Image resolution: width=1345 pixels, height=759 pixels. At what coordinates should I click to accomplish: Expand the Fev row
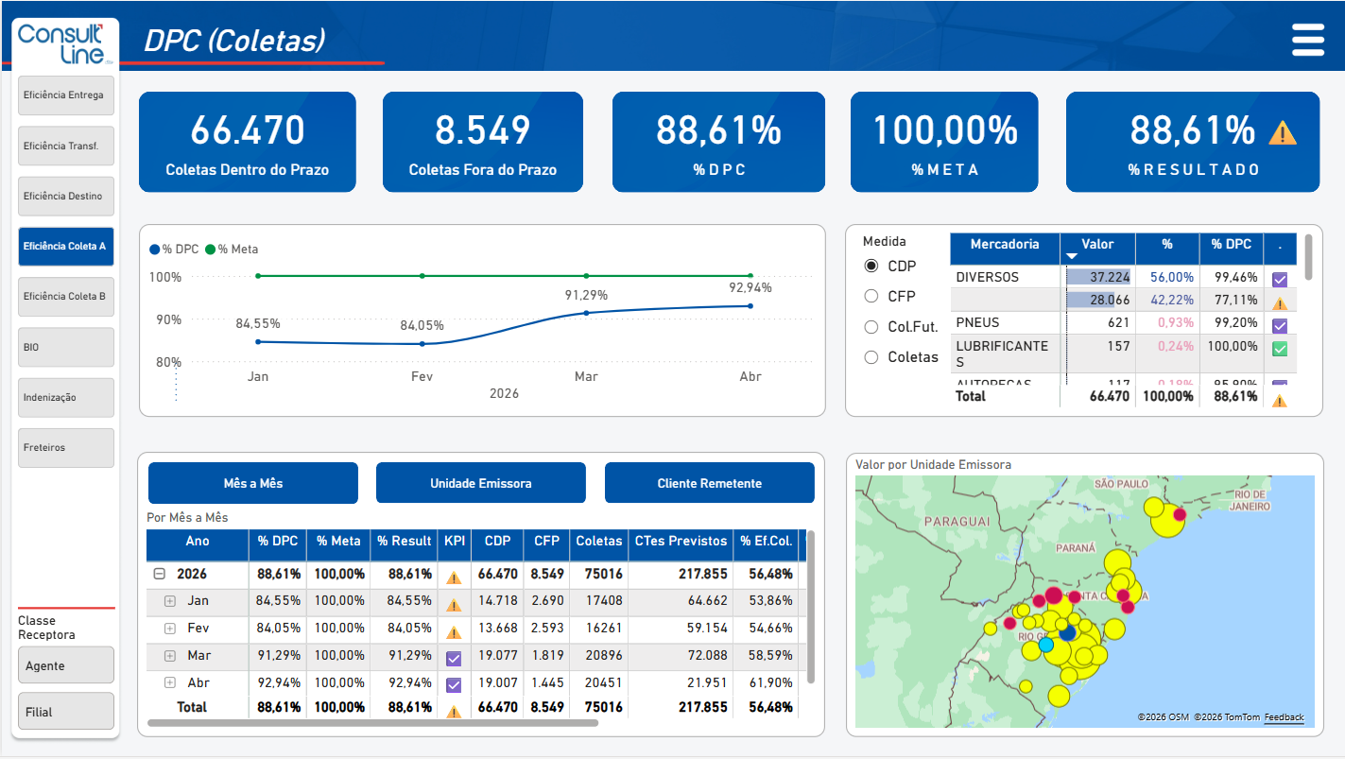click(x=170, y=629)
